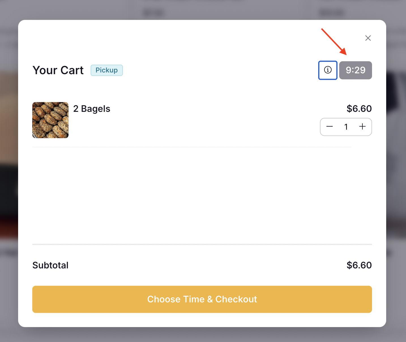
Task: Decrease the 2 Bagels quantity with minus
Action: tap(330, 127)
